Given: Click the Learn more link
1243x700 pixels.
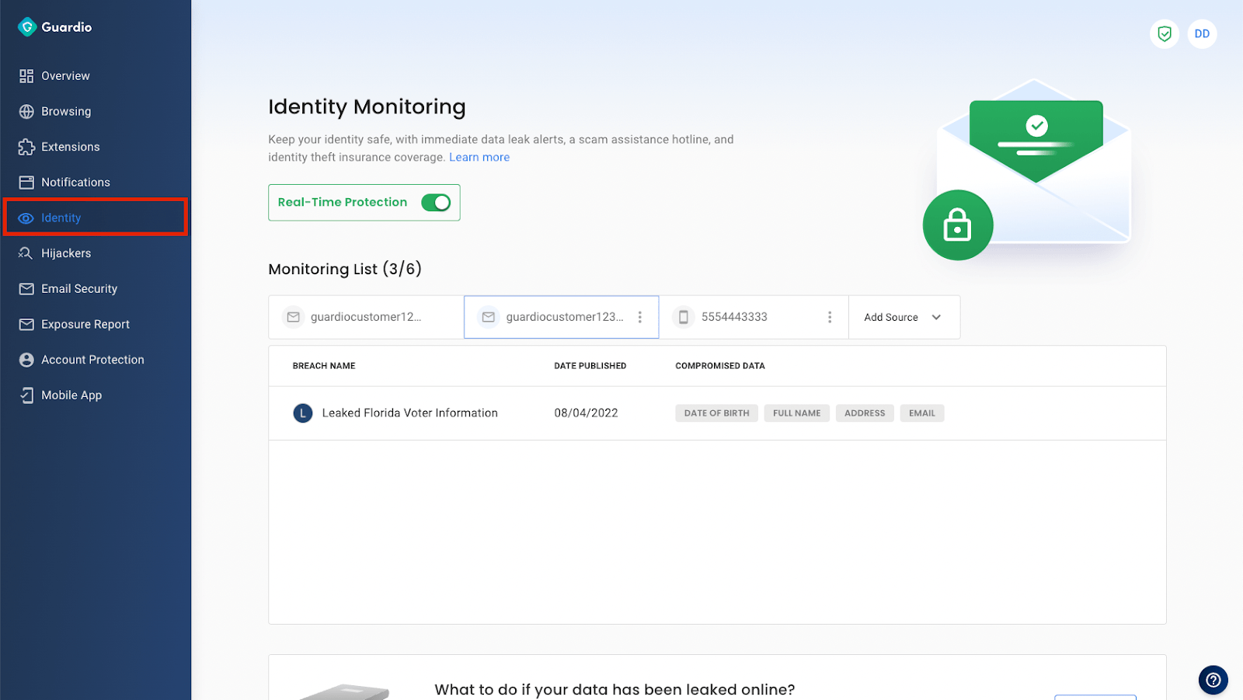Looking at the screenshot, I should (x=479, y=157).
